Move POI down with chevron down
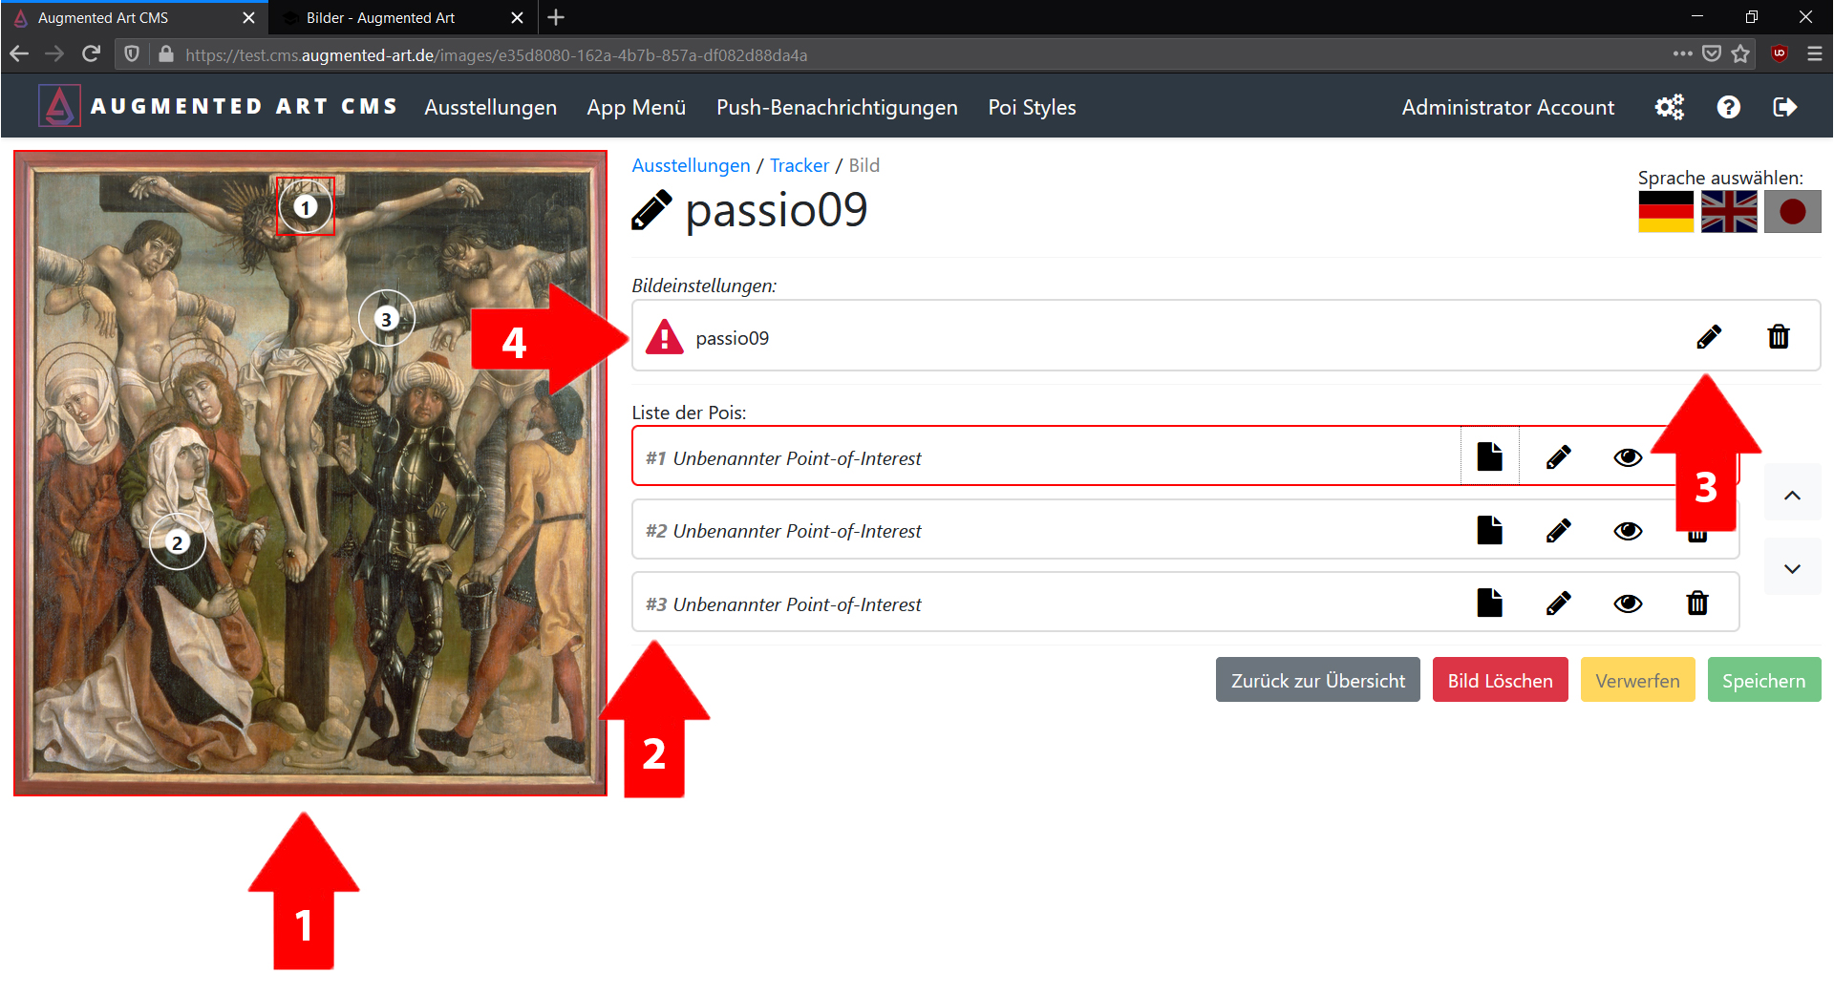 1792,568
